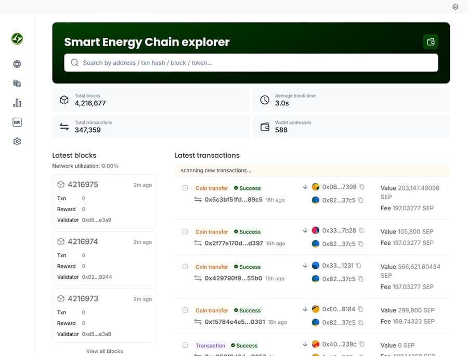Viewport: 468px width, 356px height.
Task: Click the Coin transfer type label
Action: point(212,188)
